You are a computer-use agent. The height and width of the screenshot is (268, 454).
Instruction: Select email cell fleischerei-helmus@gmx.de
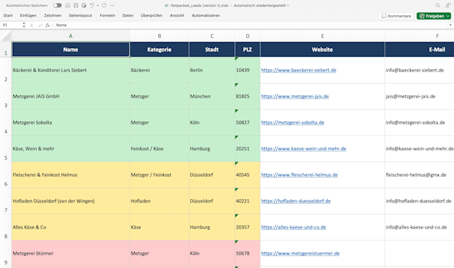click(419, 174)
